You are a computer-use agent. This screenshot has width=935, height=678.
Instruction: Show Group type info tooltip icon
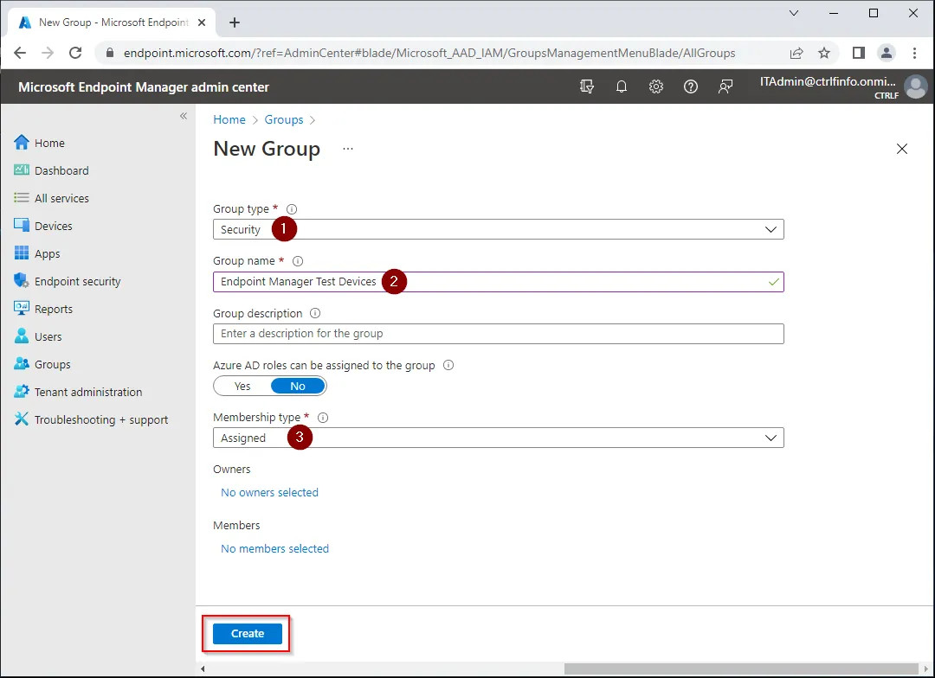point(292,209)
